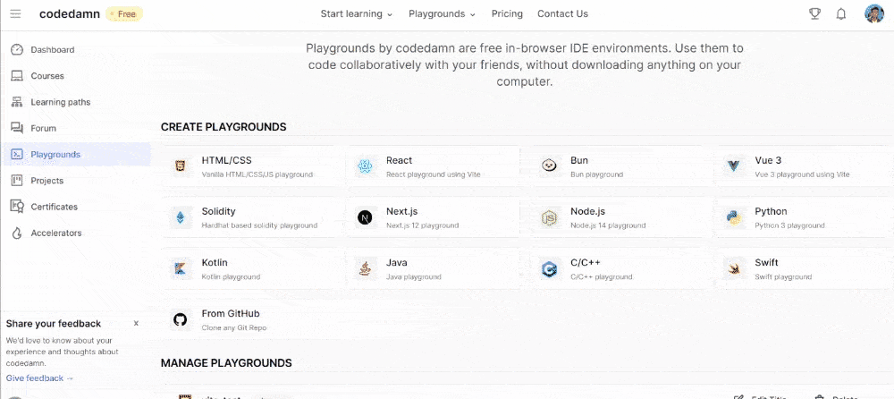Select Playgrounds label in the sidebar
Viewport: 894px width, 399px height.
pyautogui.click(x=55, y=155)
